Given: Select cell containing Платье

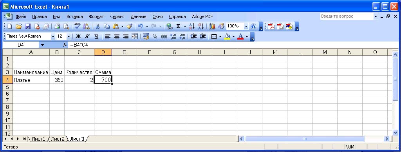Looking at the screenshot, I should pos(31,80).
